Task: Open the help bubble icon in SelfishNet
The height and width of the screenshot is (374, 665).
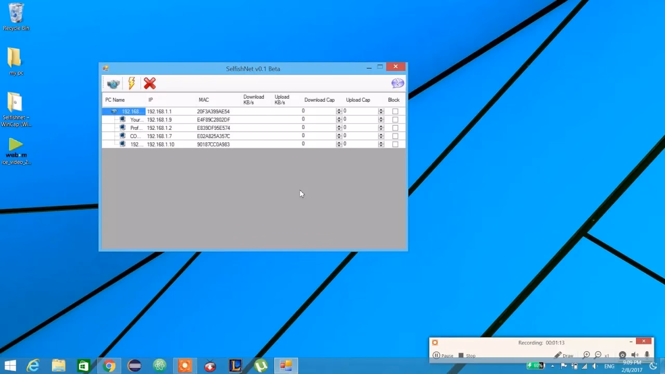Action: click(x=397, y=83)
